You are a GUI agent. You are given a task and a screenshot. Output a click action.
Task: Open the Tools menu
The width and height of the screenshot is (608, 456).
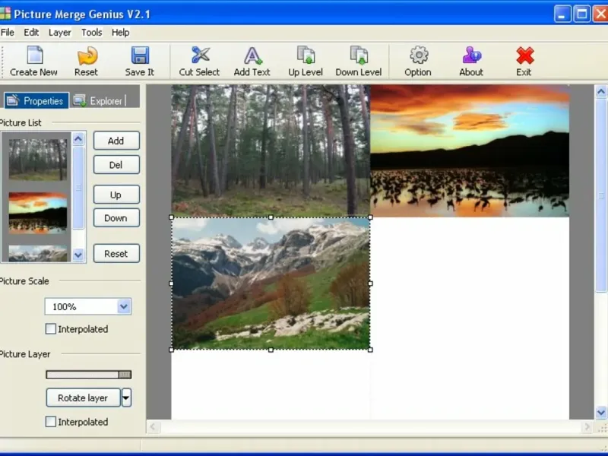[91, 33]
